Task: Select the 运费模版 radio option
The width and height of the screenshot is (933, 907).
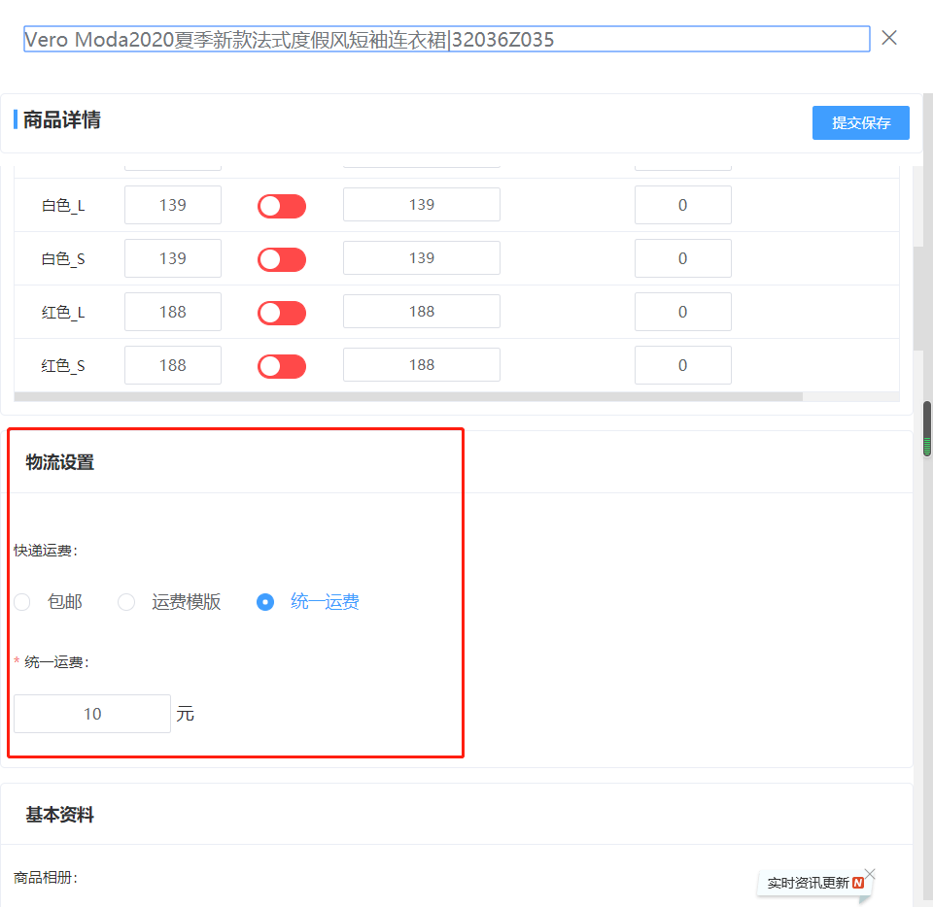Action: click(126, 602)
